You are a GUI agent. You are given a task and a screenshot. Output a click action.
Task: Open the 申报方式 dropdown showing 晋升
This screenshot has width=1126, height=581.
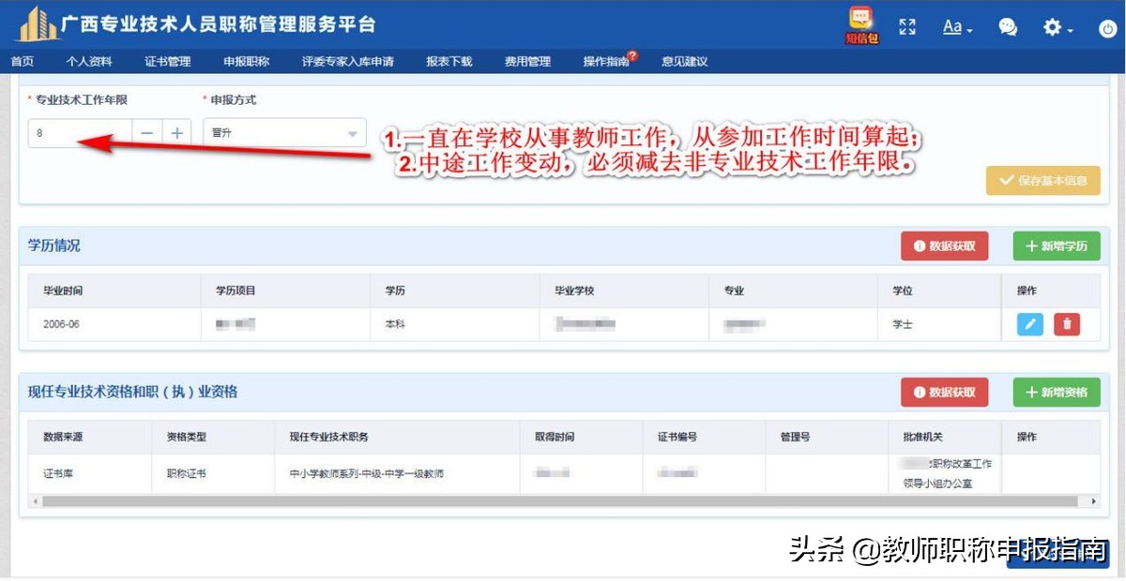(283, 132)
